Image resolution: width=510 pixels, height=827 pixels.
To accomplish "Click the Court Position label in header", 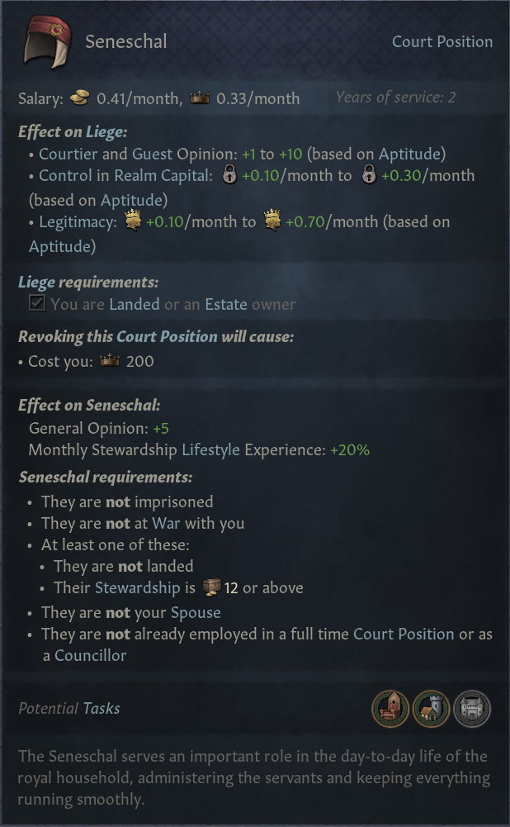I will pos(442,42).
